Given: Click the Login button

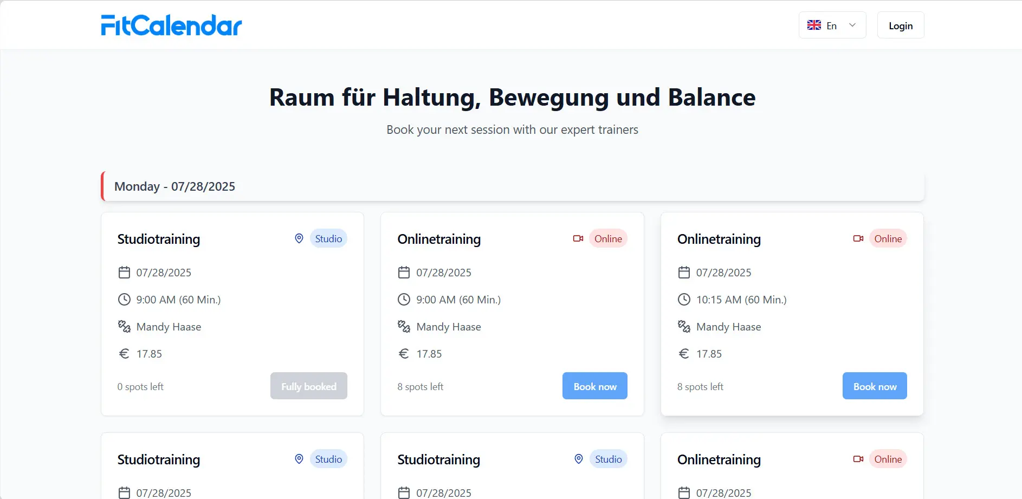Looking at the screenshot, I should point(901,25).
